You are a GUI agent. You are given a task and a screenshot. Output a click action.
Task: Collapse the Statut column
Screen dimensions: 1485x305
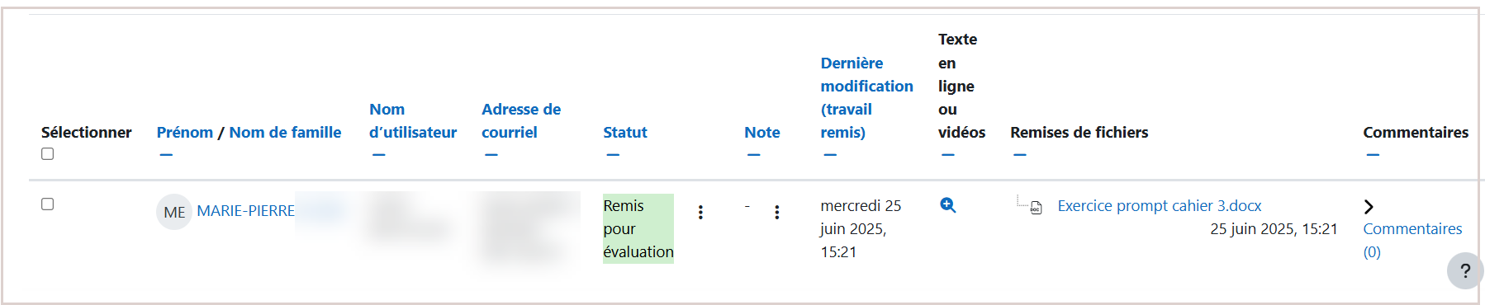click(x=613, y=155)
